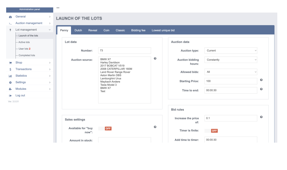Switch to the Reveal tab

click(x=93, y=30)
